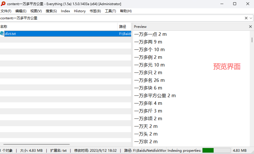
Task: Click preview line 一万头 2 m
Action: tap(146, 134)
